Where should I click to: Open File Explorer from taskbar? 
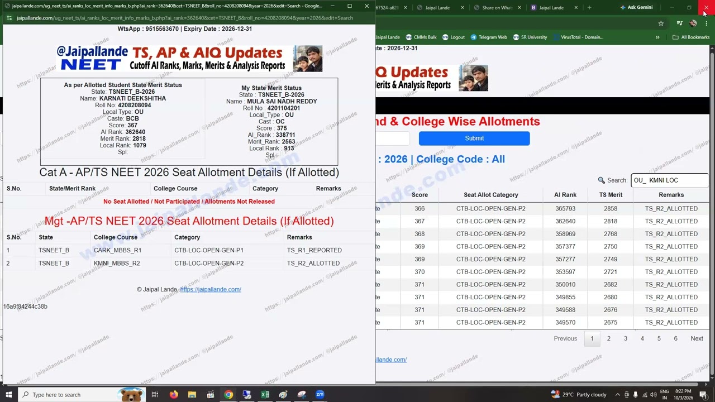(192, 395)
